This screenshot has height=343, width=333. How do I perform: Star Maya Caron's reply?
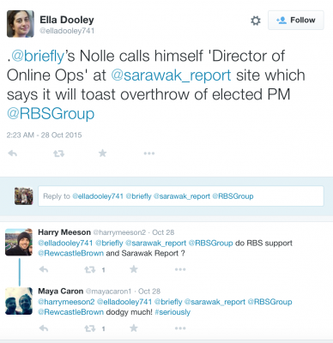tap(134, 328)
